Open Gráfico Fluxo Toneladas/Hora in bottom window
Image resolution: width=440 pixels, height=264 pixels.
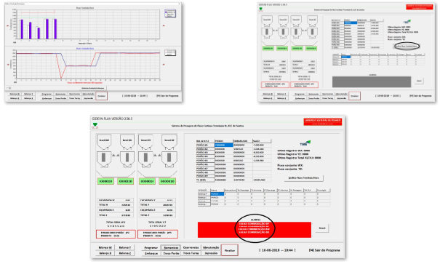[x=303, y=178]
